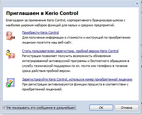Click the license stamp with green checkmark icon
The width and height of the screenshot is (142, 115).
click(10, 83)
